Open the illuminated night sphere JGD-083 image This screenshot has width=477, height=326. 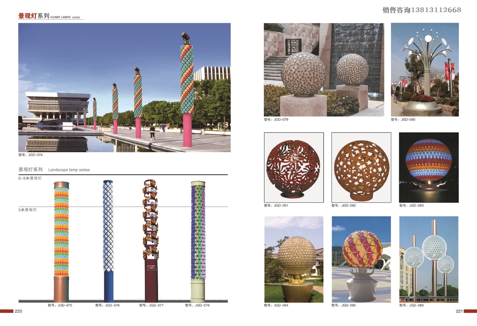(x=429, y=167)
